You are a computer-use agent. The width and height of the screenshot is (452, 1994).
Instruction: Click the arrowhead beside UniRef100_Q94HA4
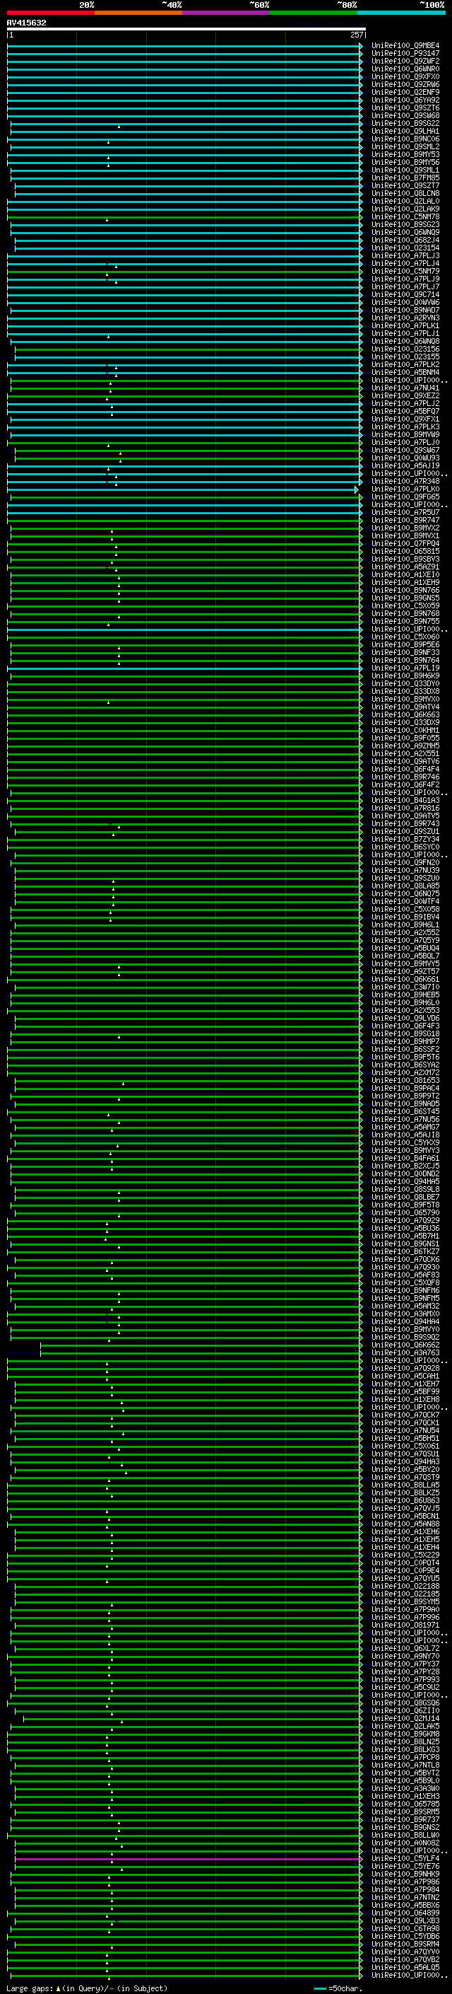(x=360, y=1322)
